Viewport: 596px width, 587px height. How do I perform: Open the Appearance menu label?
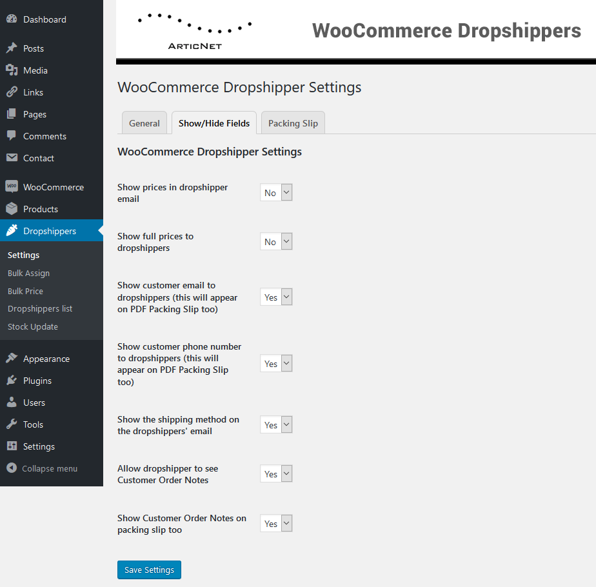tap(46, 359)
